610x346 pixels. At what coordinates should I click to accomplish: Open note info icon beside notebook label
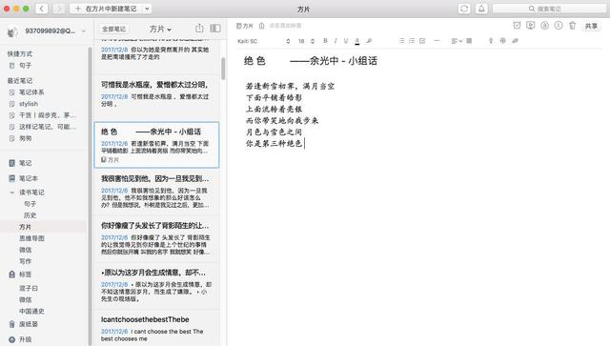coord(262,26)
